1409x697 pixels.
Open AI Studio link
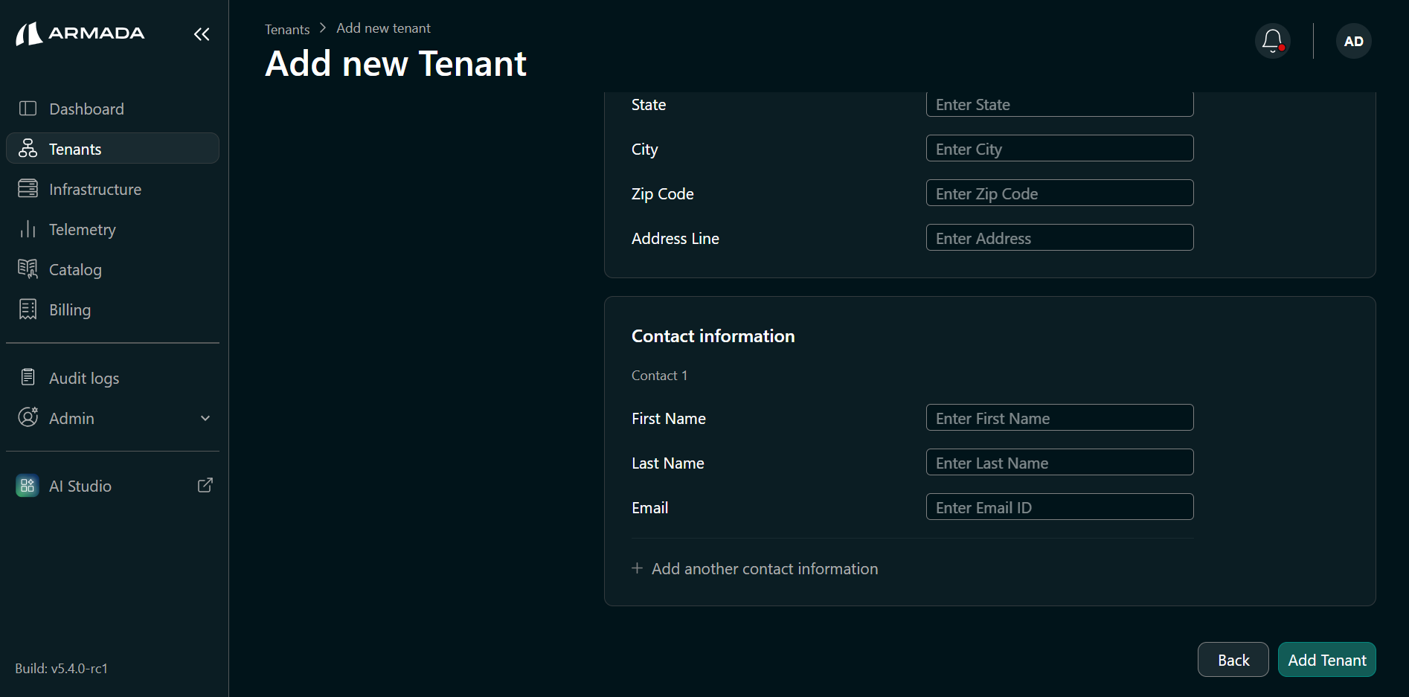point(112,486)
